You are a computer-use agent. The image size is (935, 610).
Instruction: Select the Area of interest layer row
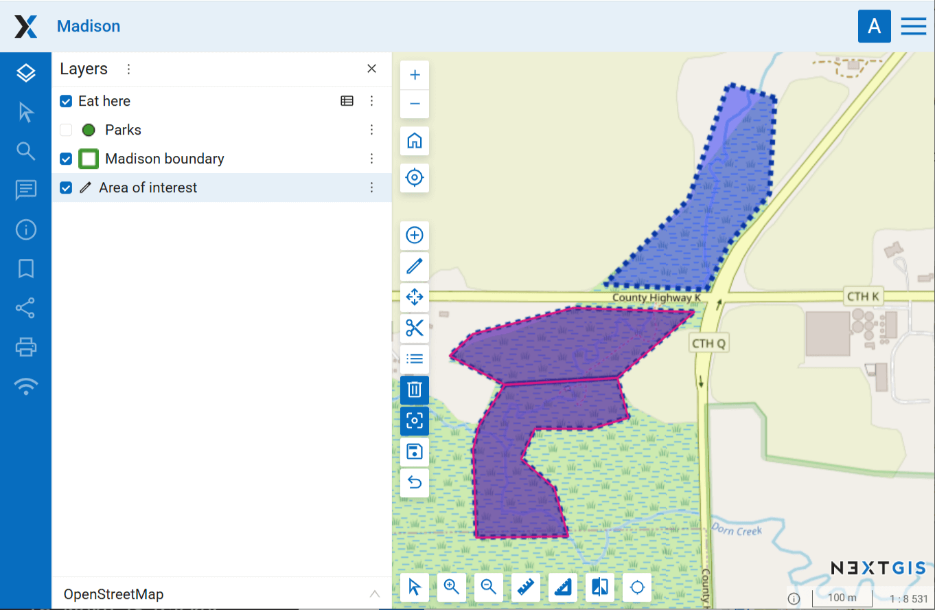coord(206,188)
